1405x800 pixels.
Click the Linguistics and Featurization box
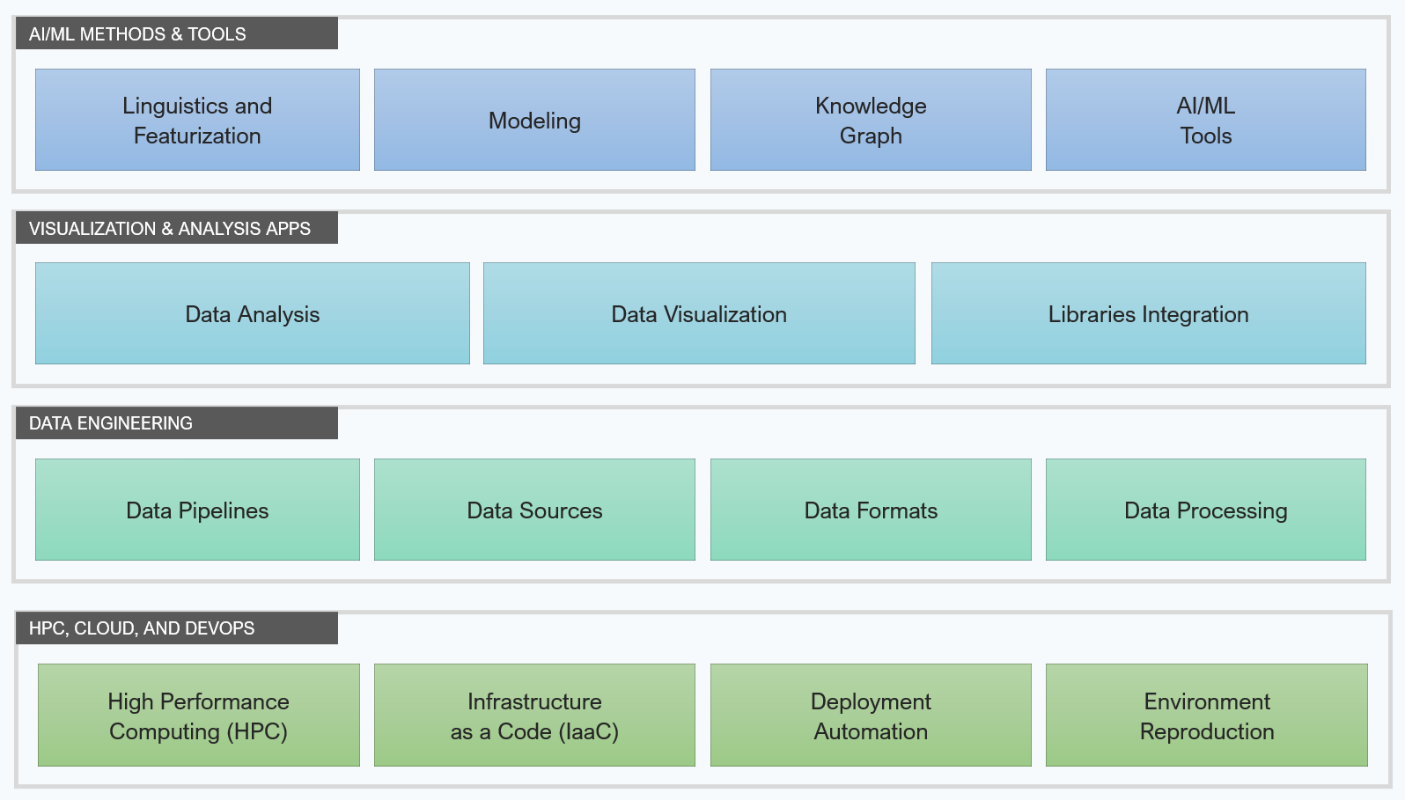[x=197, y=120]
